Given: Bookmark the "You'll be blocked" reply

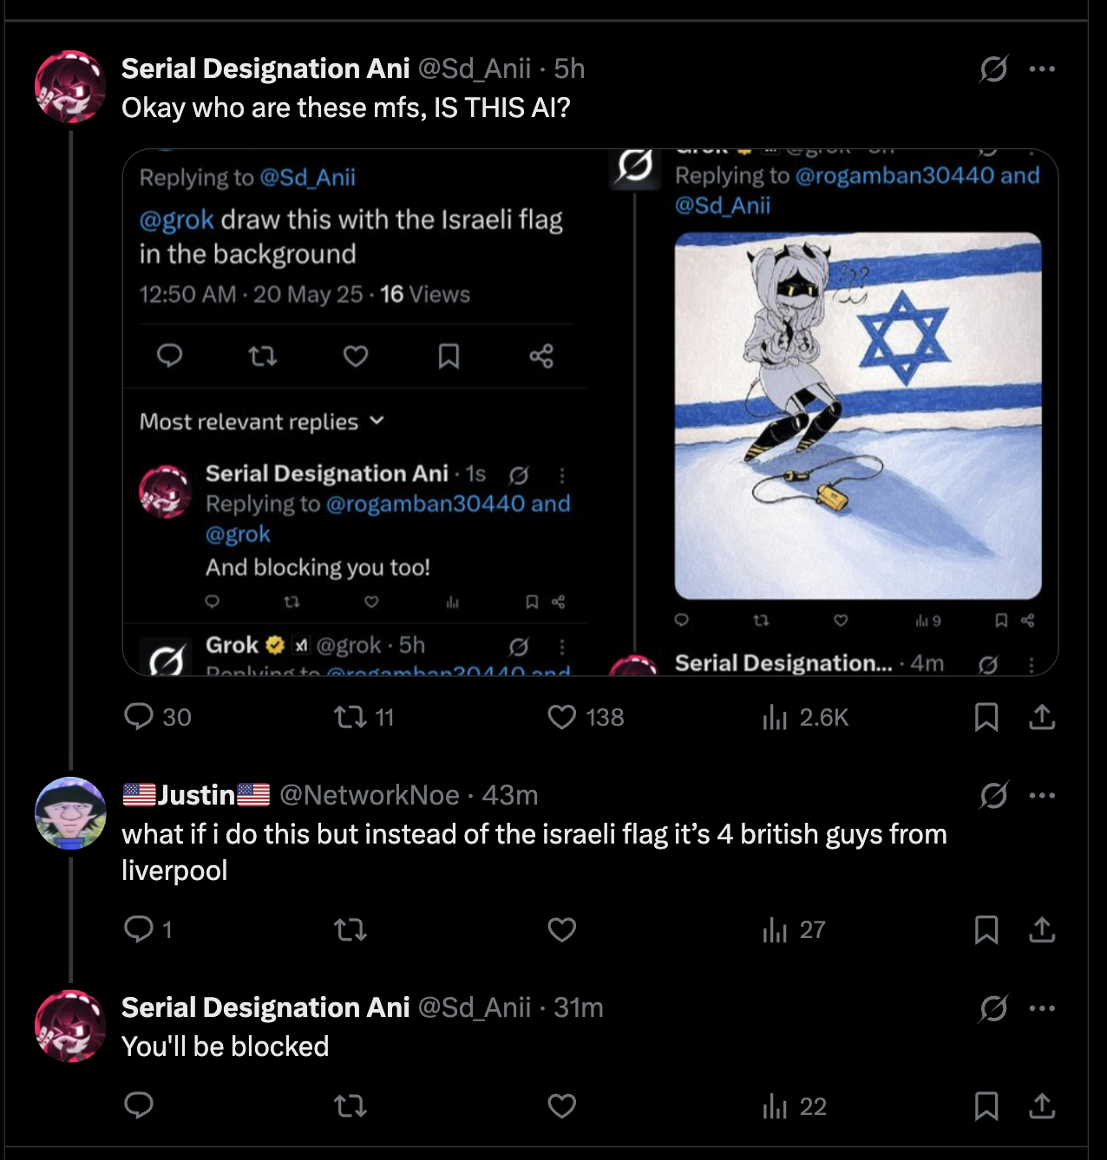Looking at the screenshot, I should coord(986,1106).
